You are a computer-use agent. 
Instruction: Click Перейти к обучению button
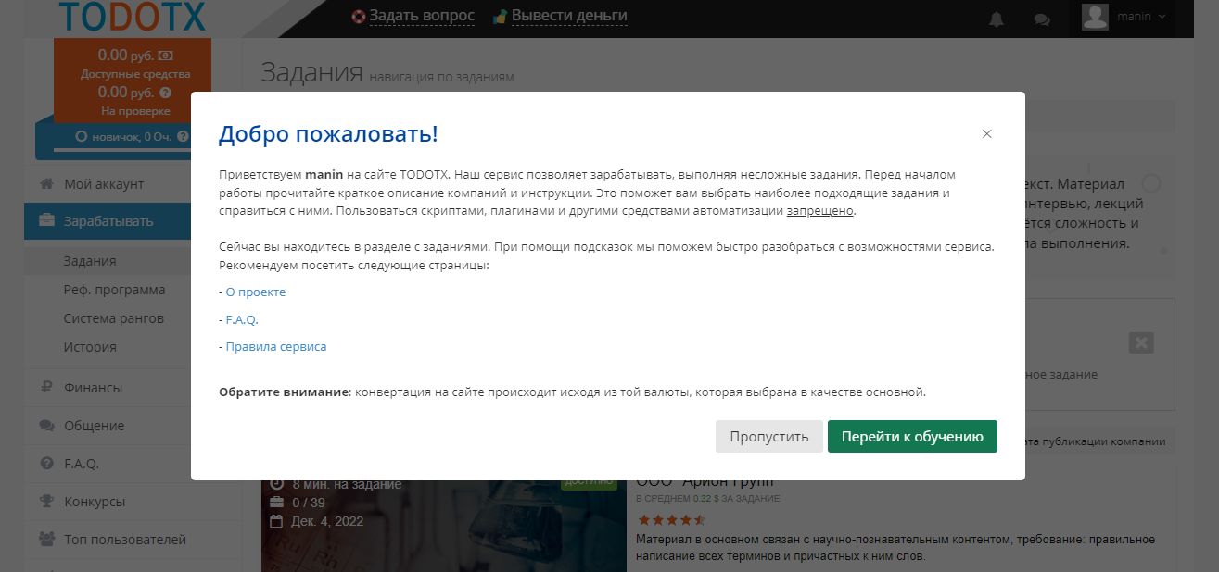[912, 437]
